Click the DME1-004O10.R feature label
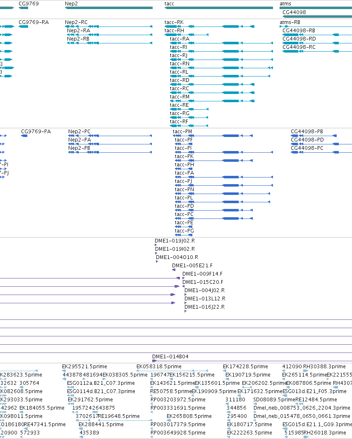352x439 pixels. pos(177,257)
